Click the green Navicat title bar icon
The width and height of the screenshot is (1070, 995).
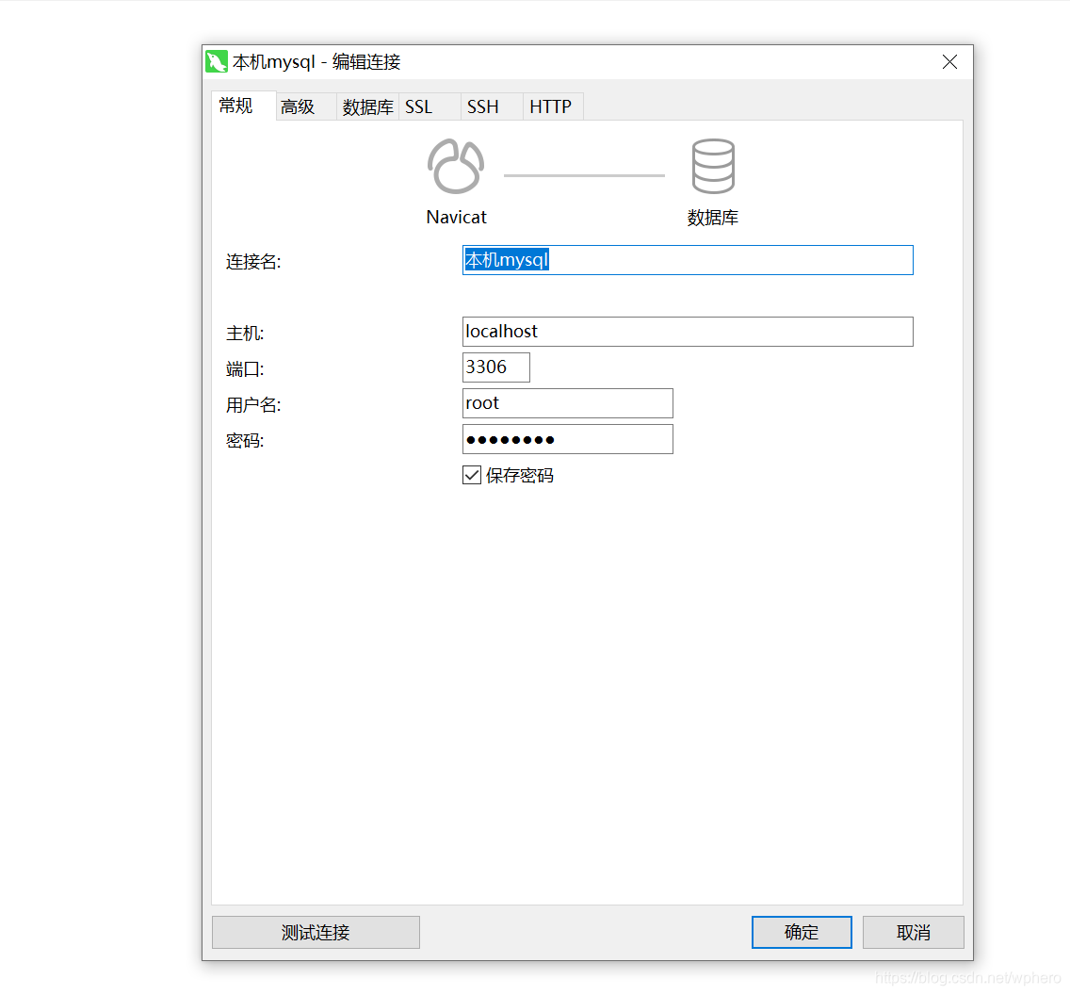point(217,61)
